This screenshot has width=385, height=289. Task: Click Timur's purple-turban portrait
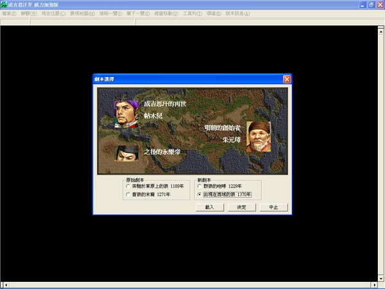[x=126, y=114]
